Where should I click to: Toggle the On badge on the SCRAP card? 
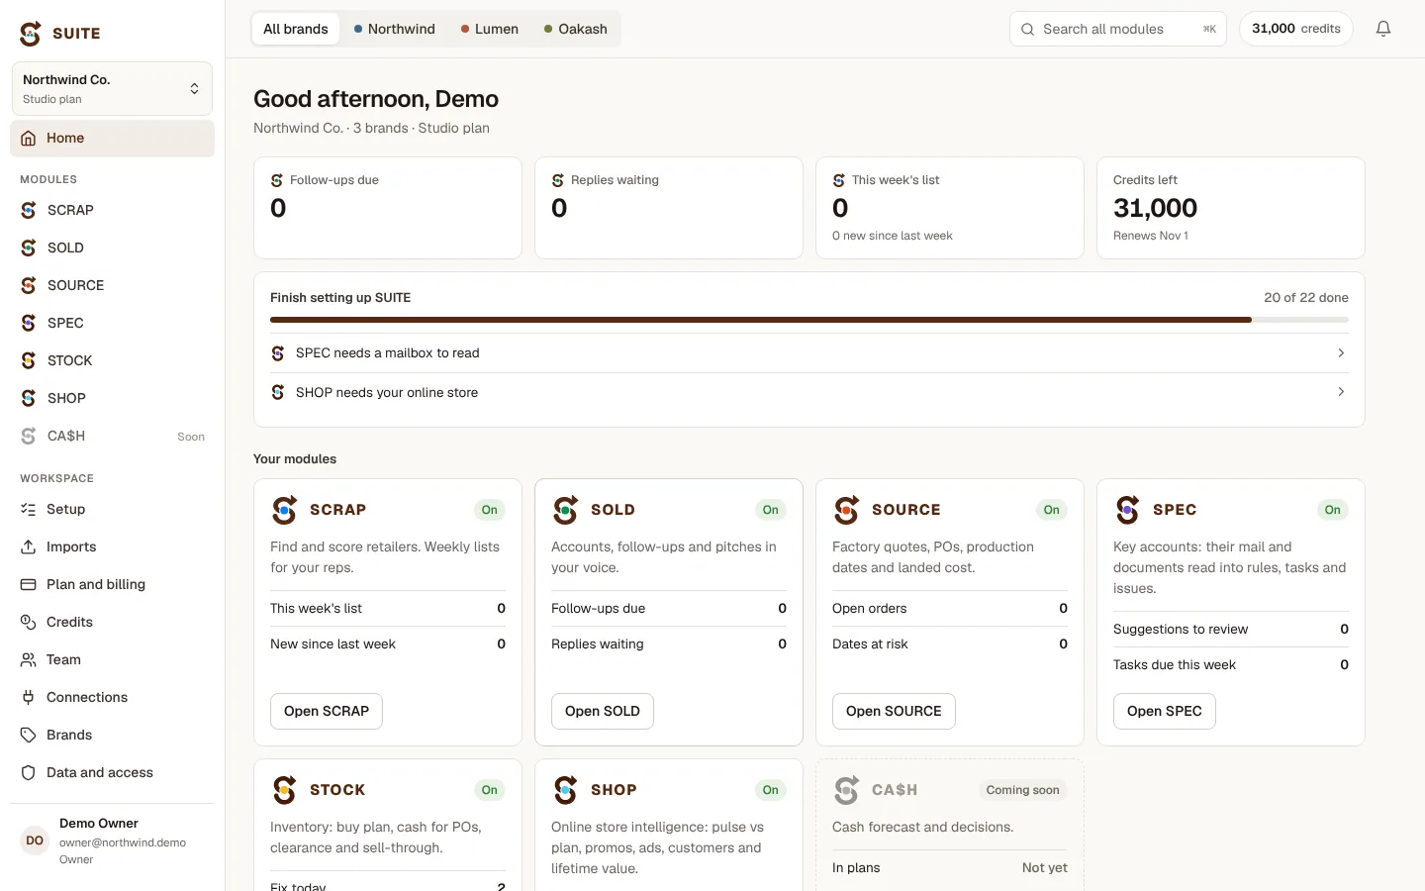(490, 510)
